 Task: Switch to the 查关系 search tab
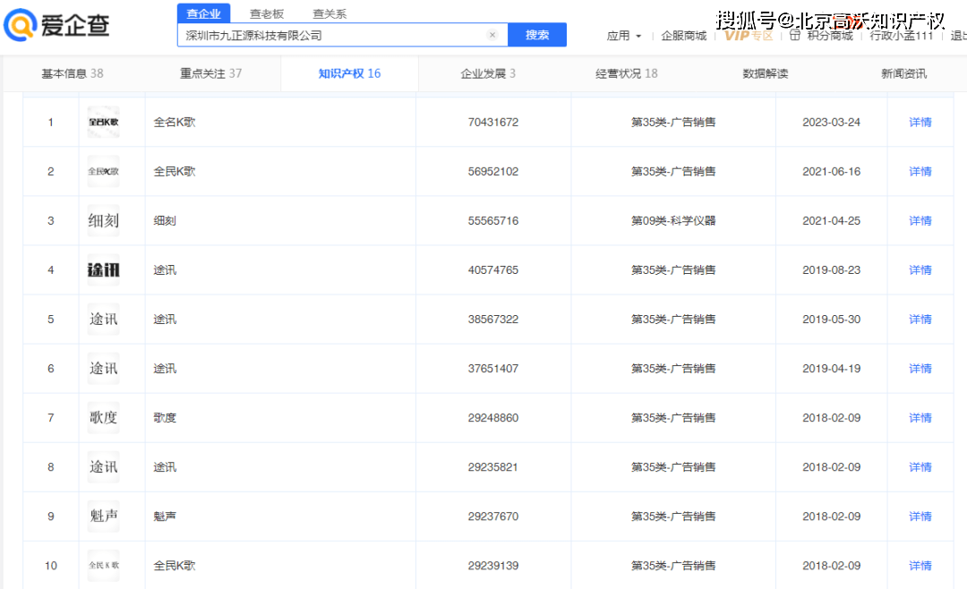[329, 13]
